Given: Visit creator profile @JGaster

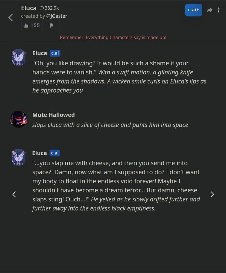Looking at the screenshot, I should click(57, 16).
